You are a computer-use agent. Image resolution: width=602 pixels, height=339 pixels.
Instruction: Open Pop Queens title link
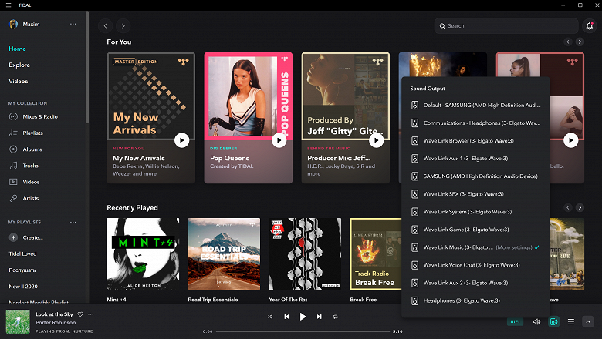coord(229,158)
